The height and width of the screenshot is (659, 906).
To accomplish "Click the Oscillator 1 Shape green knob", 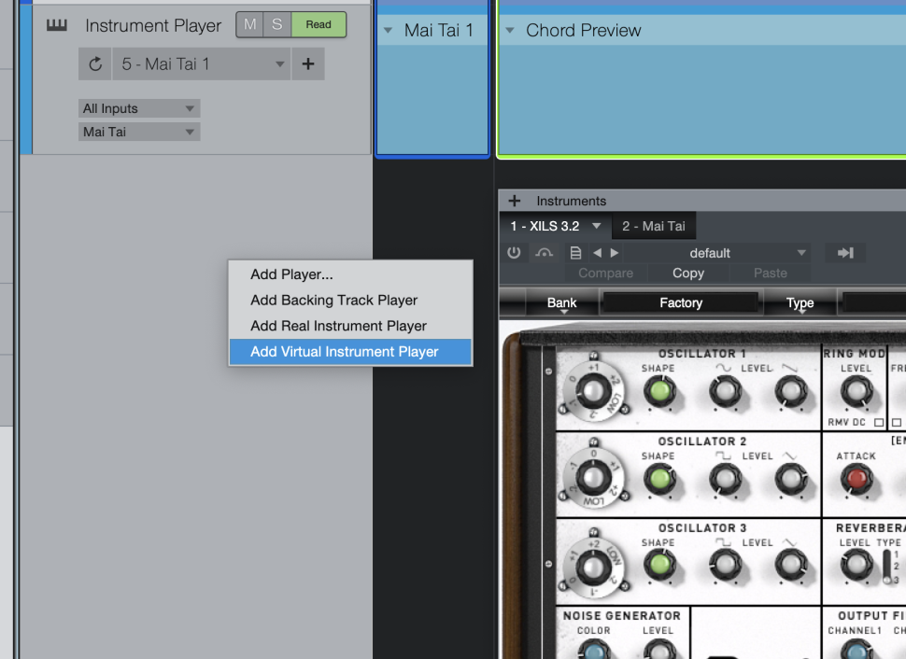I will pos(659,392).
